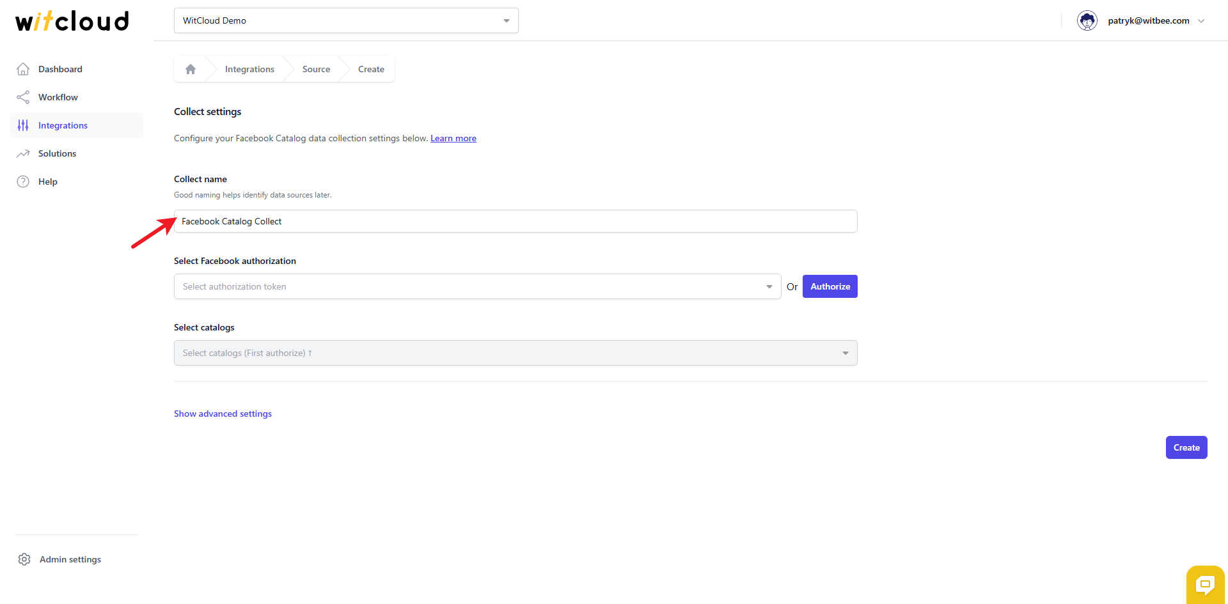Viewport: 1228px width, 604px height.
Task: Open Select authorization token dropdown
Action: (x=477, y=286)
